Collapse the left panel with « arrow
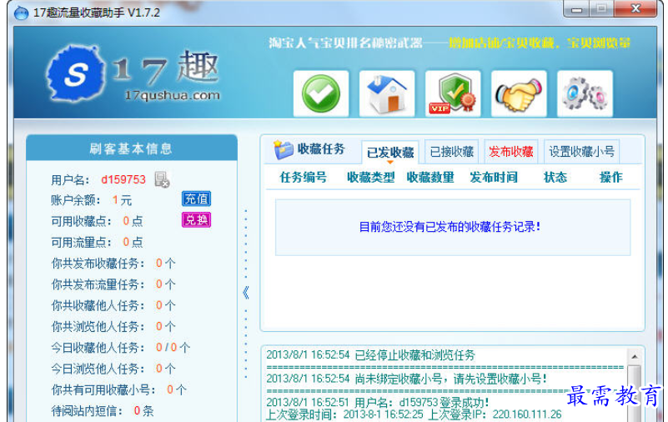The height and width of the screenshot is (422, 668). pyautogui.click(x=246, y=293)
